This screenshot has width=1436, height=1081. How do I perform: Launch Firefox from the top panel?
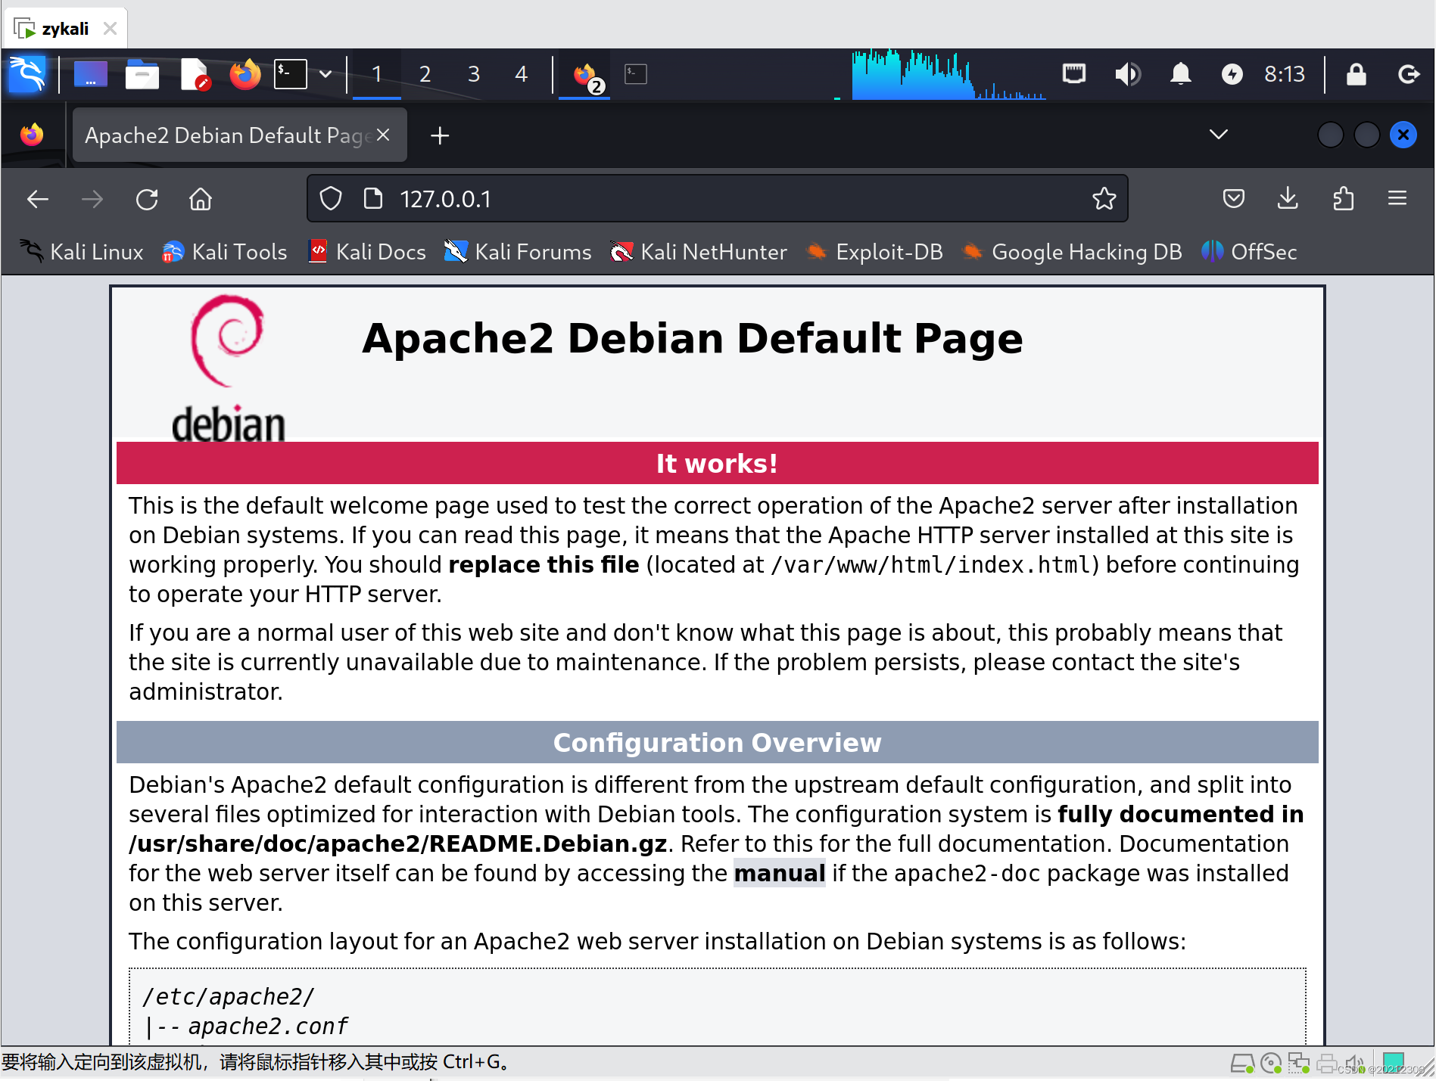point(245,74)
